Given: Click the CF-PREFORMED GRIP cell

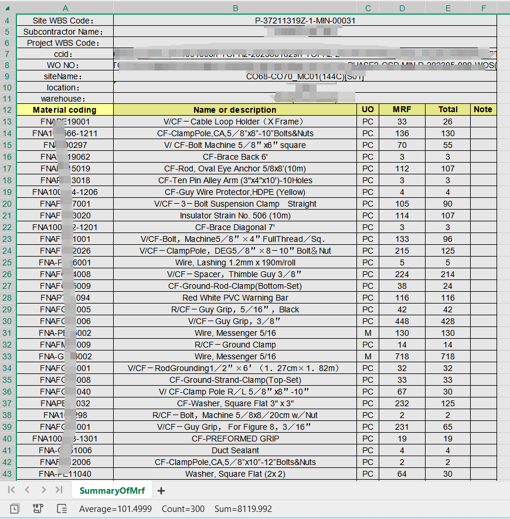Looking at the screenshot, I should coord(235,439).
